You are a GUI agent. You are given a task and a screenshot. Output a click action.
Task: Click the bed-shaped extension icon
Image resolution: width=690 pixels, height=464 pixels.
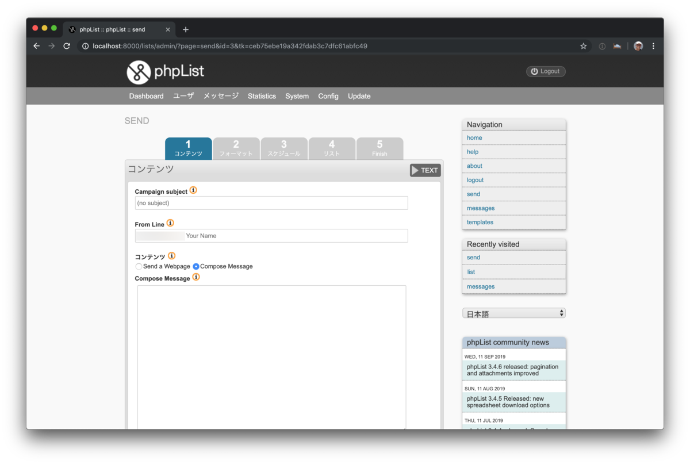(x=618, y=46)
